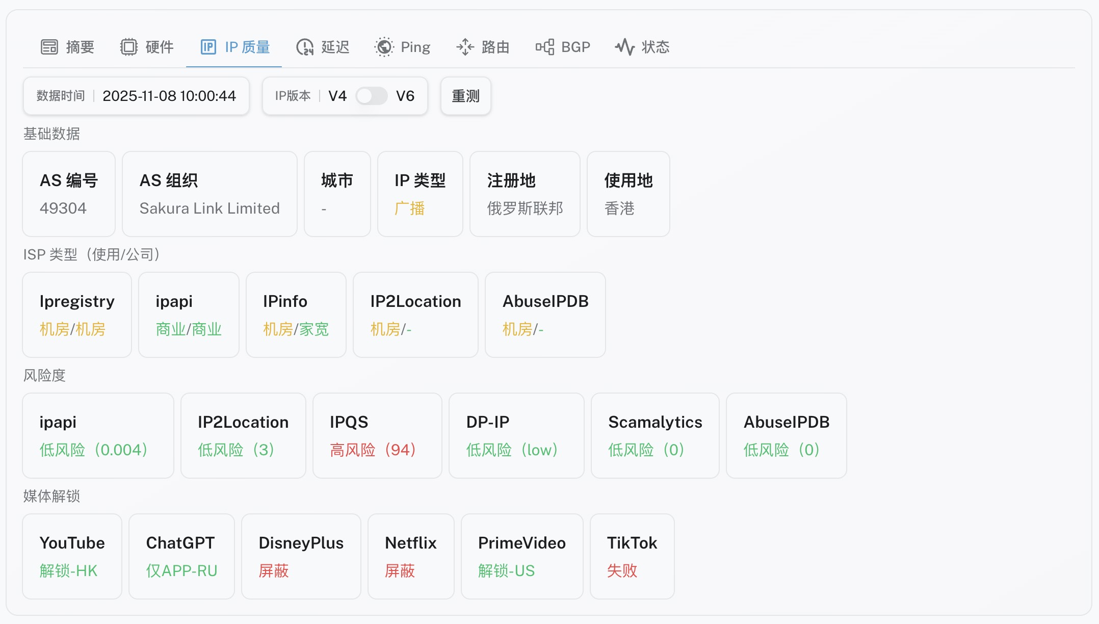
Task: Click the Summary (摘要) tab icon
Action: coord(49,47)
